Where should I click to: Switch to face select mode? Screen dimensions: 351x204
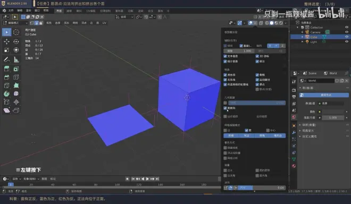click(41, 23)
